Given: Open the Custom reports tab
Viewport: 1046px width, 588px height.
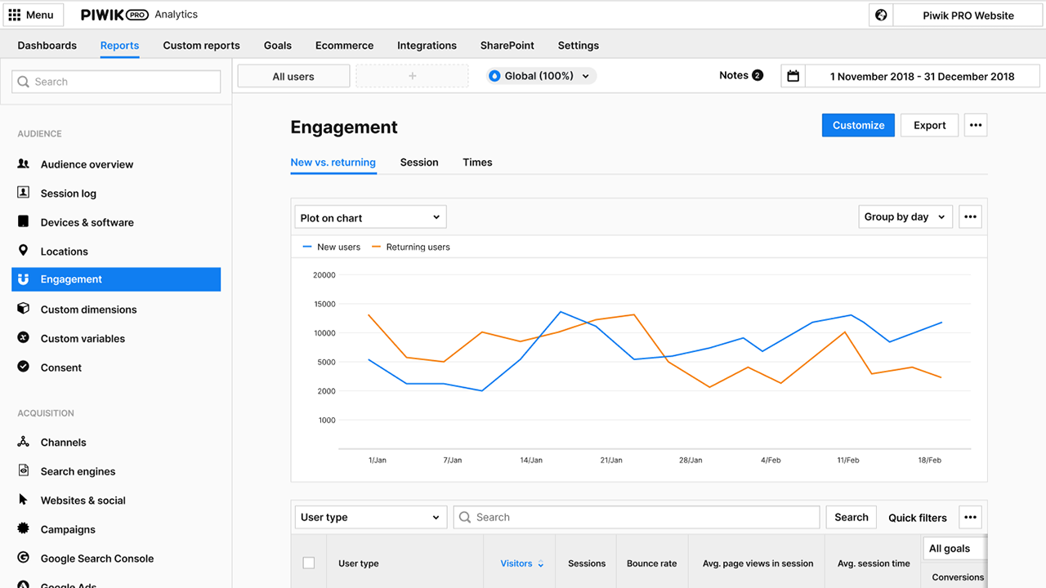Looking at the screenshot, I should coord(201,46).
